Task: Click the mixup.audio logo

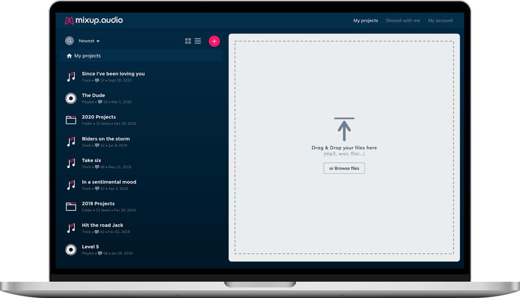Action: 94,20
